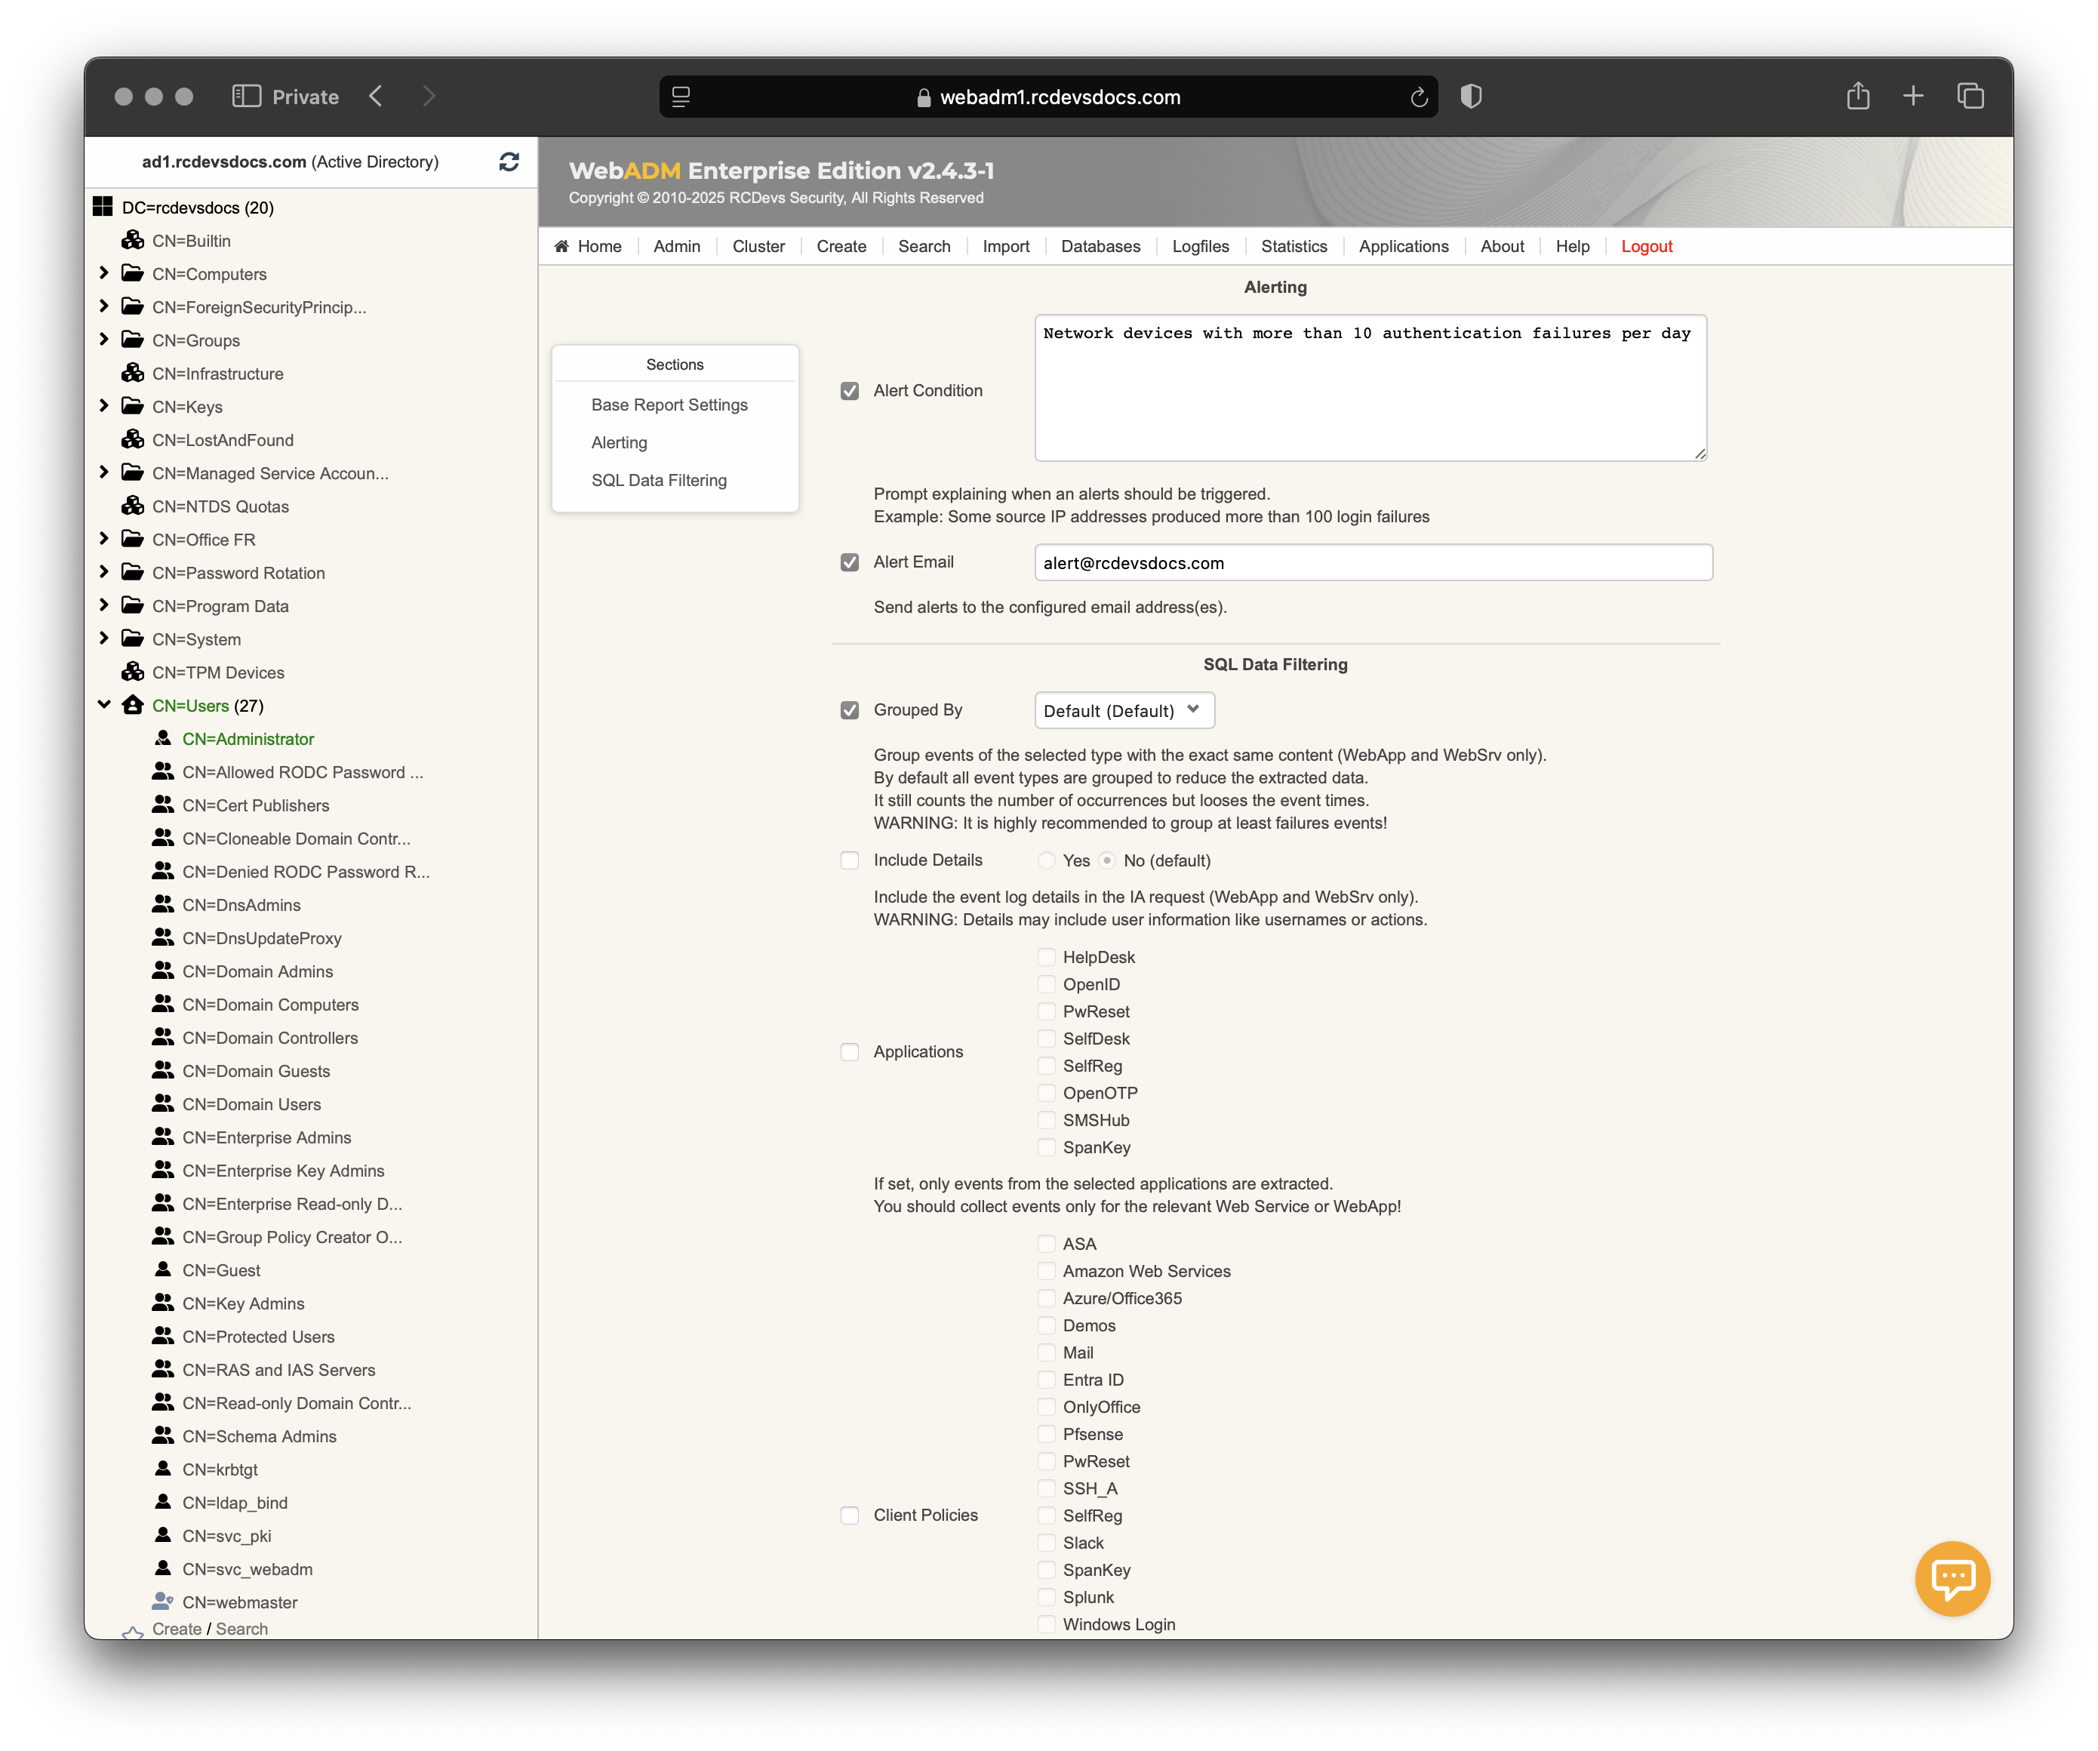Expand the CN=Keys tree node
This screenshot has height=1751, width=2098.
pos(104,405)
